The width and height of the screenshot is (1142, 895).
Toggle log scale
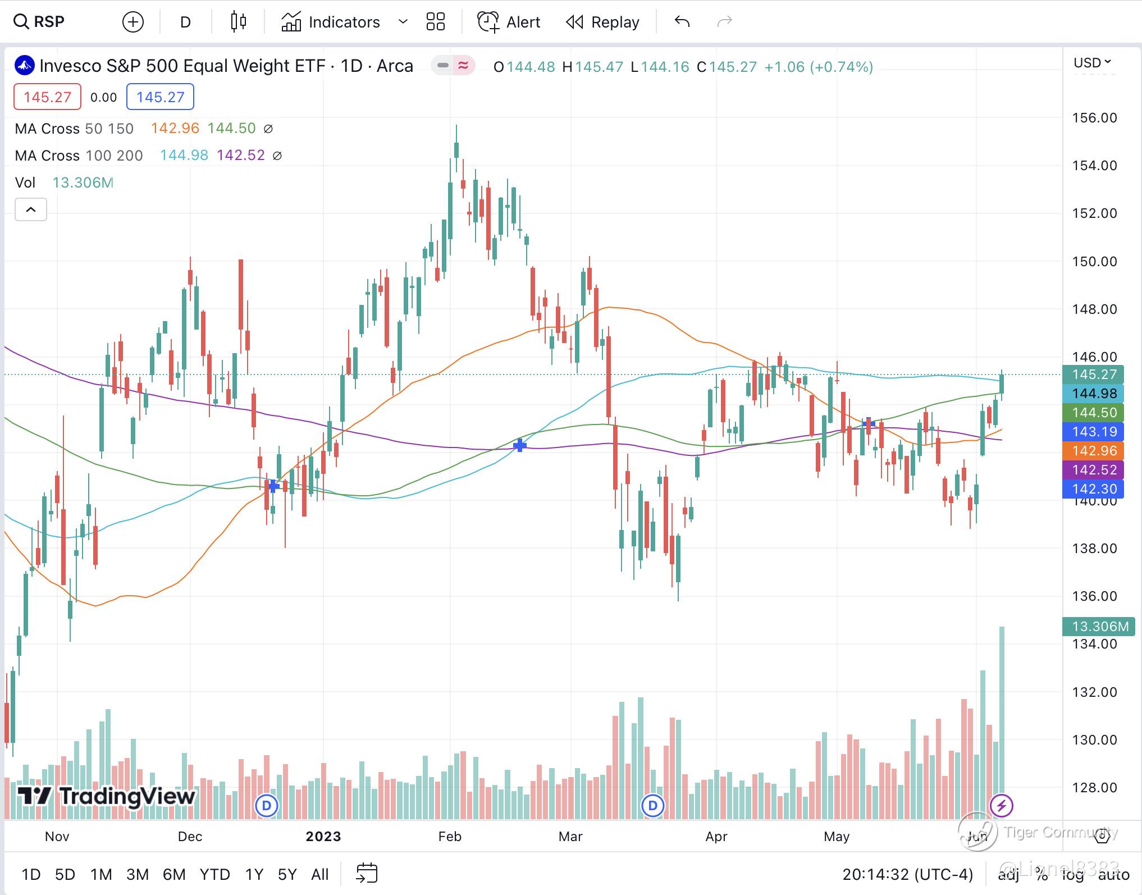[x=1072, y=874]
